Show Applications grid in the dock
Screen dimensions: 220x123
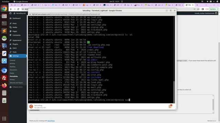(4, 119)
